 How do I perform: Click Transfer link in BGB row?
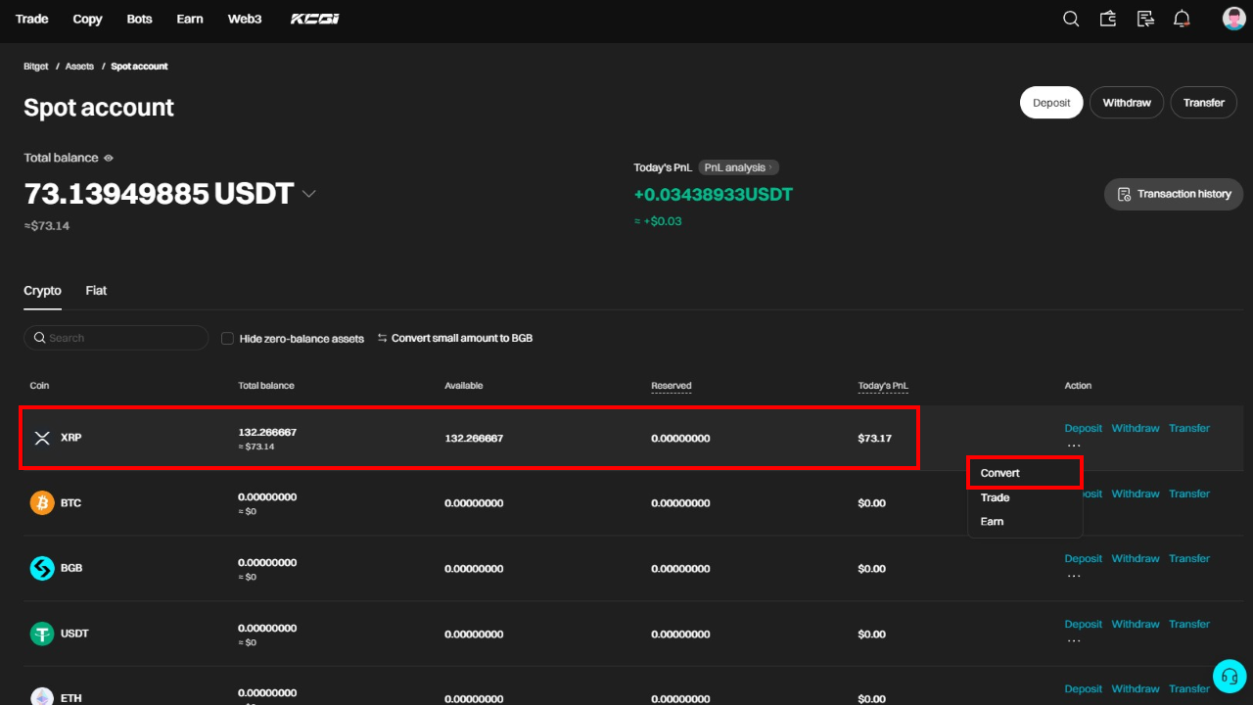tap(1189, 558)
